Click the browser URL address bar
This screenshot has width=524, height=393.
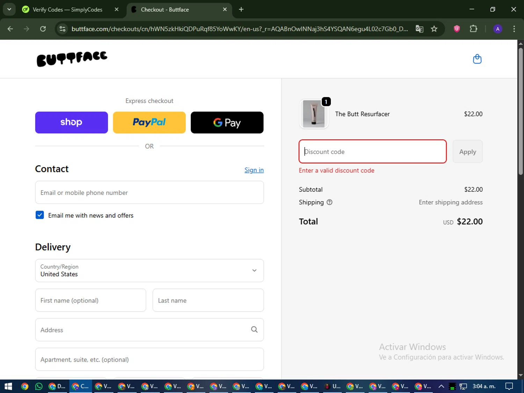(x=239, y=29)
